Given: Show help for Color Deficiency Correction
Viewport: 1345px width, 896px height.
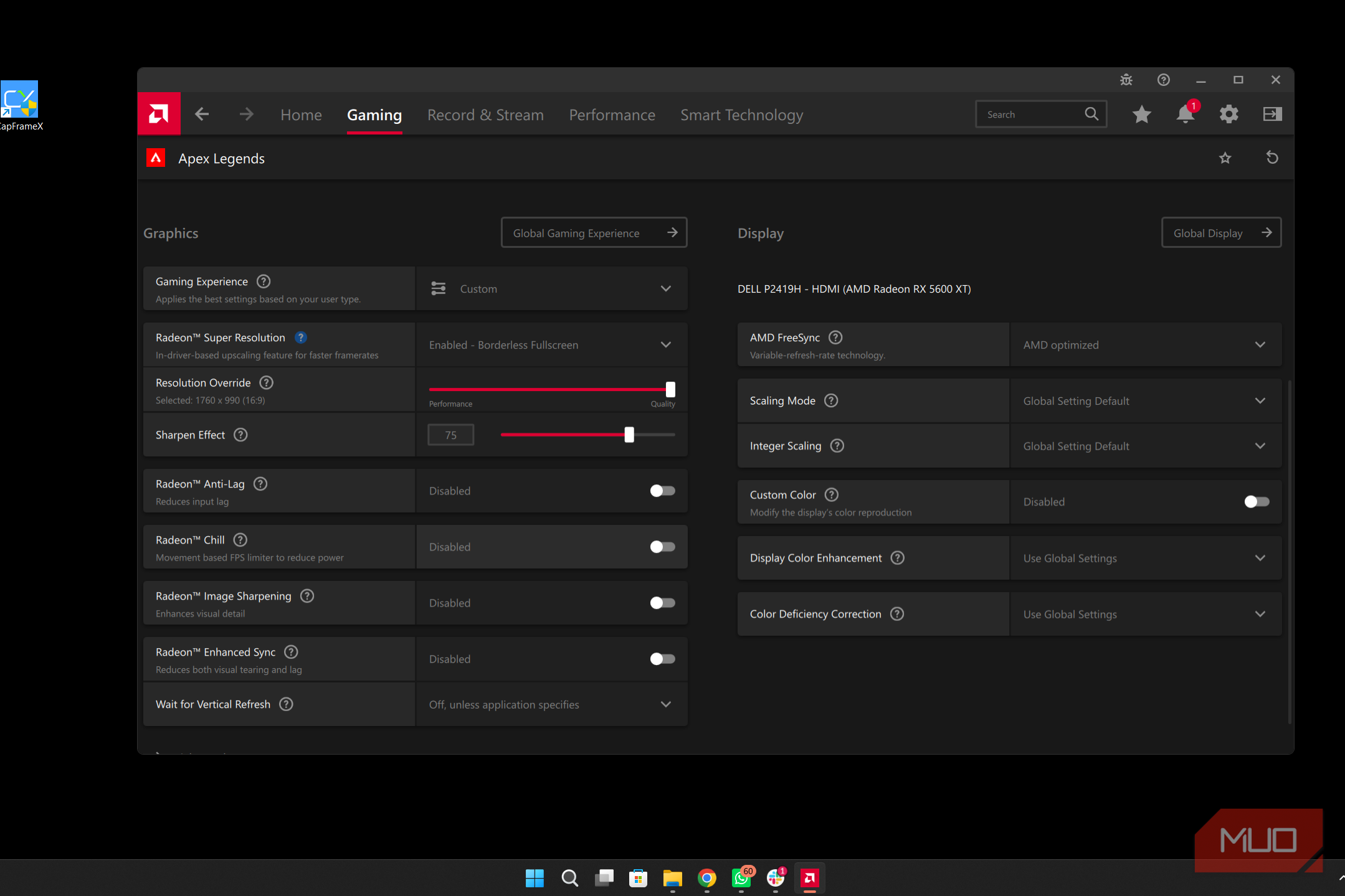Looking at the screenshot, I should pos(897,614).
